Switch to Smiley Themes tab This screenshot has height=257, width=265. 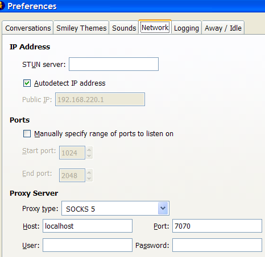(x=81, y=28)
